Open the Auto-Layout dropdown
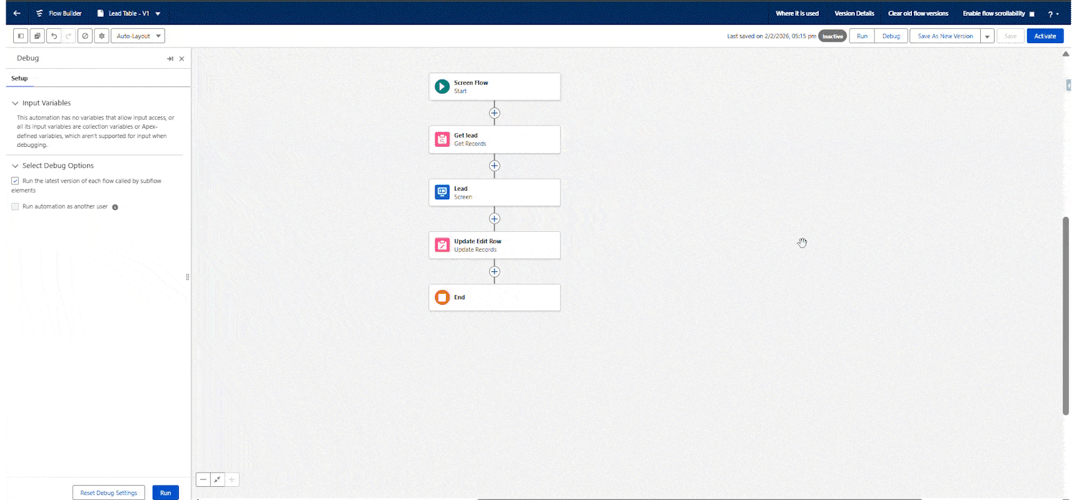Screen dimensions: 1079x500 [x=138, y=36]
